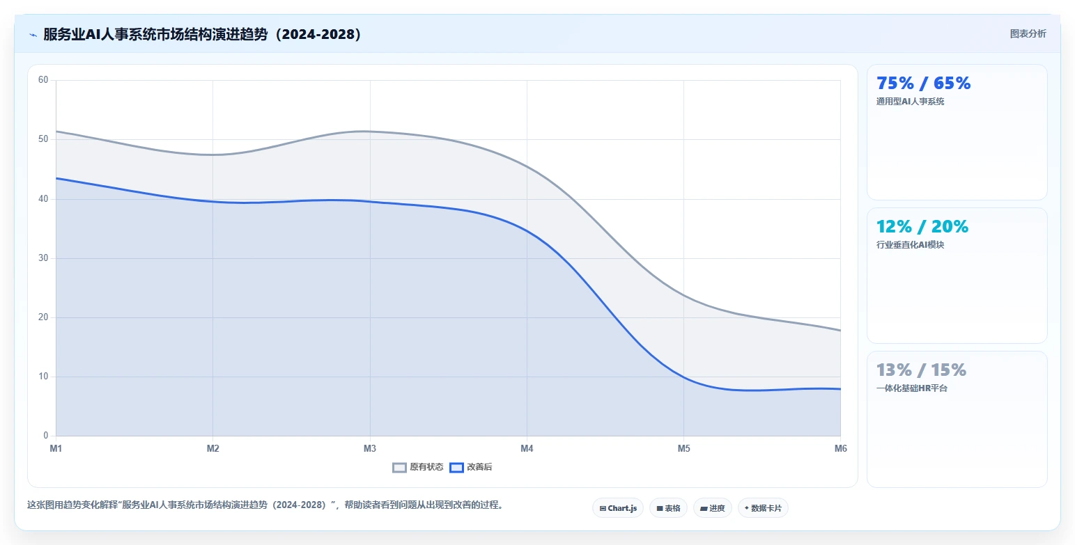Click the Chart.js tag icon
The image size is (1075, 545).
[603, 509]
